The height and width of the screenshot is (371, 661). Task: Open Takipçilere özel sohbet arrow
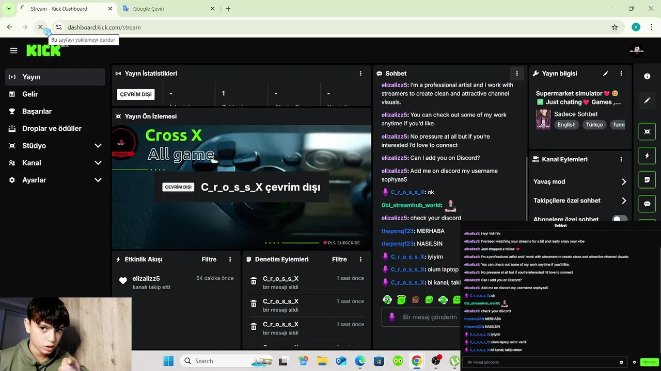tap(624, 200)
